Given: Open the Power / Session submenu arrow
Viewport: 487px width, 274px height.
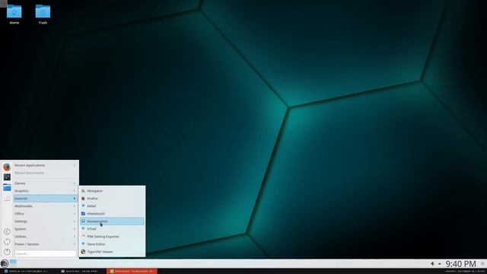Looking at the screenshot, I should [x=75, y=244].
